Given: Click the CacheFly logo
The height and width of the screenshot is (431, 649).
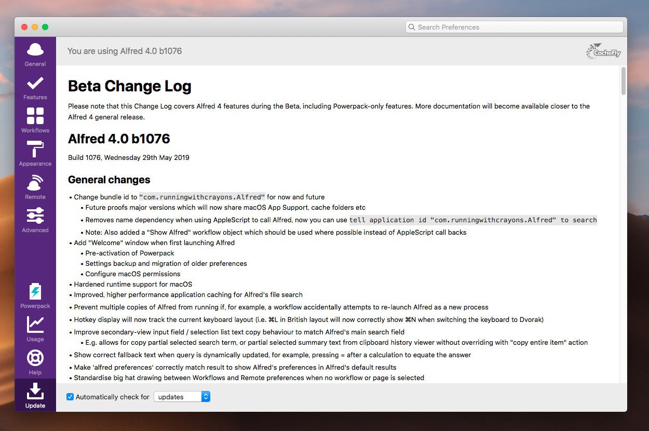Looking at the screenshot, I should pos(603,51).
